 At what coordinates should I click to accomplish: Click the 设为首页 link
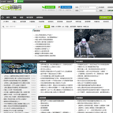[x=3, y=2]
